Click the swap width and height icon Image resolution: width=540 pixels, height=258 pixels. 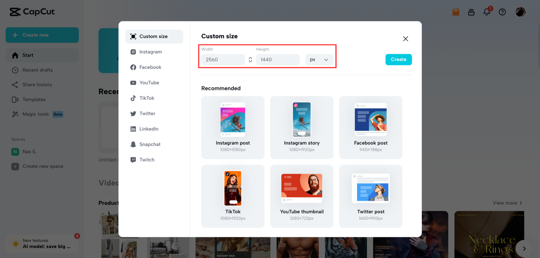250,60
